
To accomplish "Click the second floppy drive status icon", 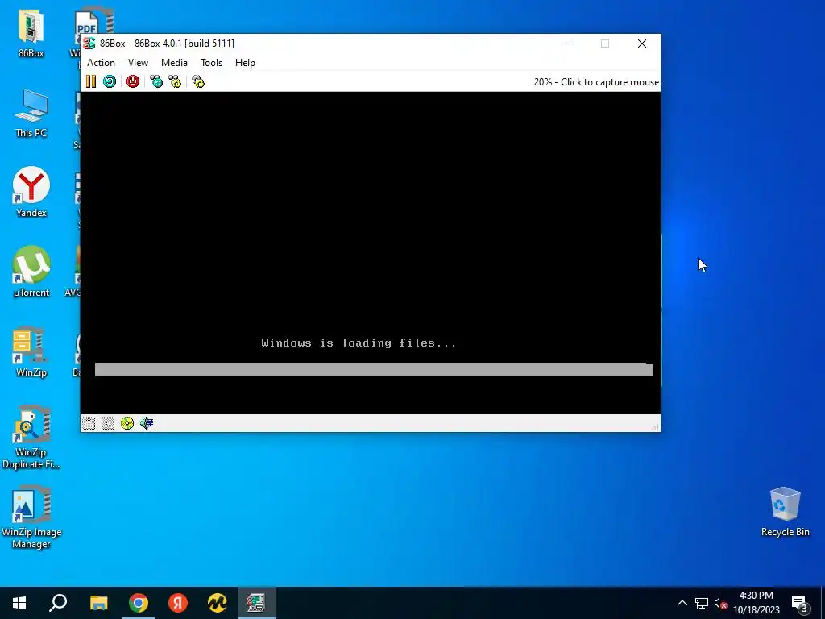I will pyautogui.click(x=108, y=423).
